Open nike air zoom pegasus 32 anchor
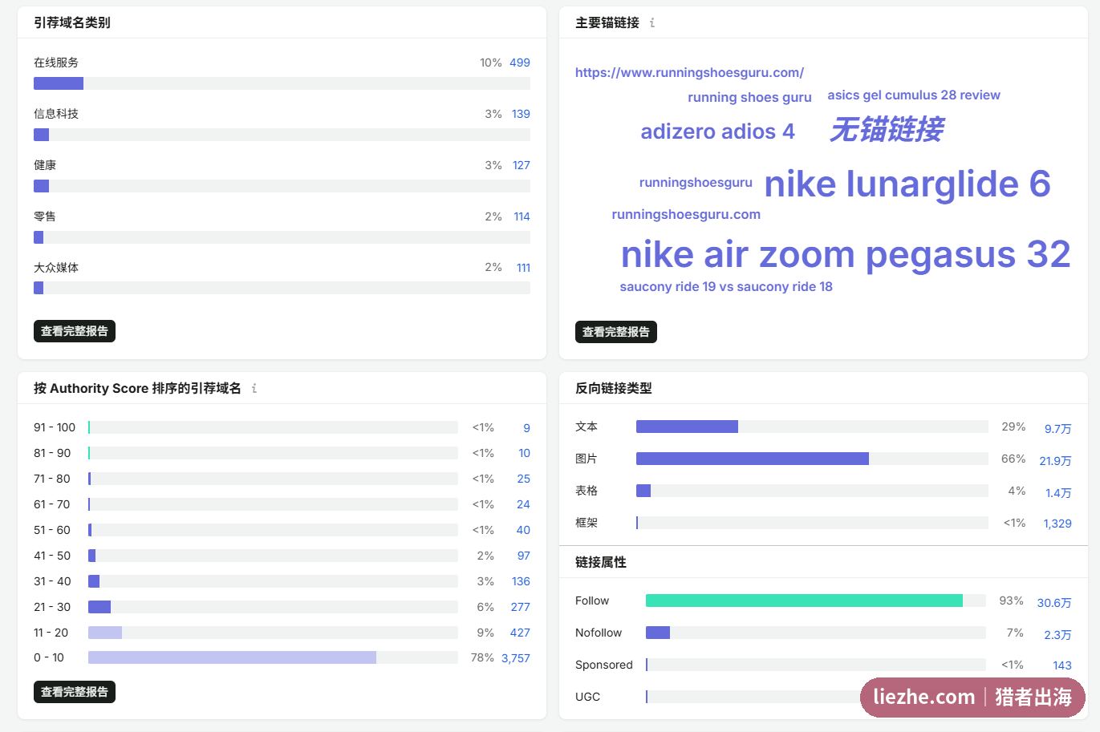Viewport: 1100px width, 732px height. (846, 254)
